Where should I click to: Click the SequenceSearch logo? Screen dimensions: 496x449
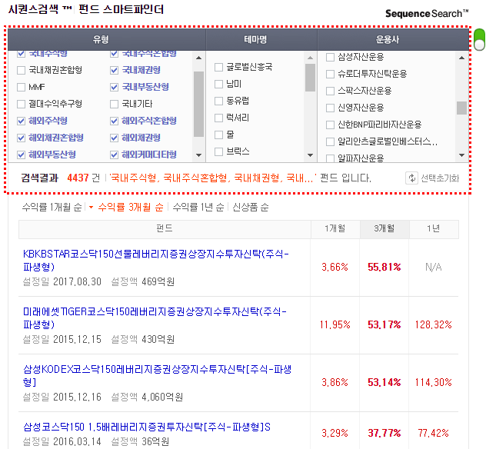click(427, 14)
